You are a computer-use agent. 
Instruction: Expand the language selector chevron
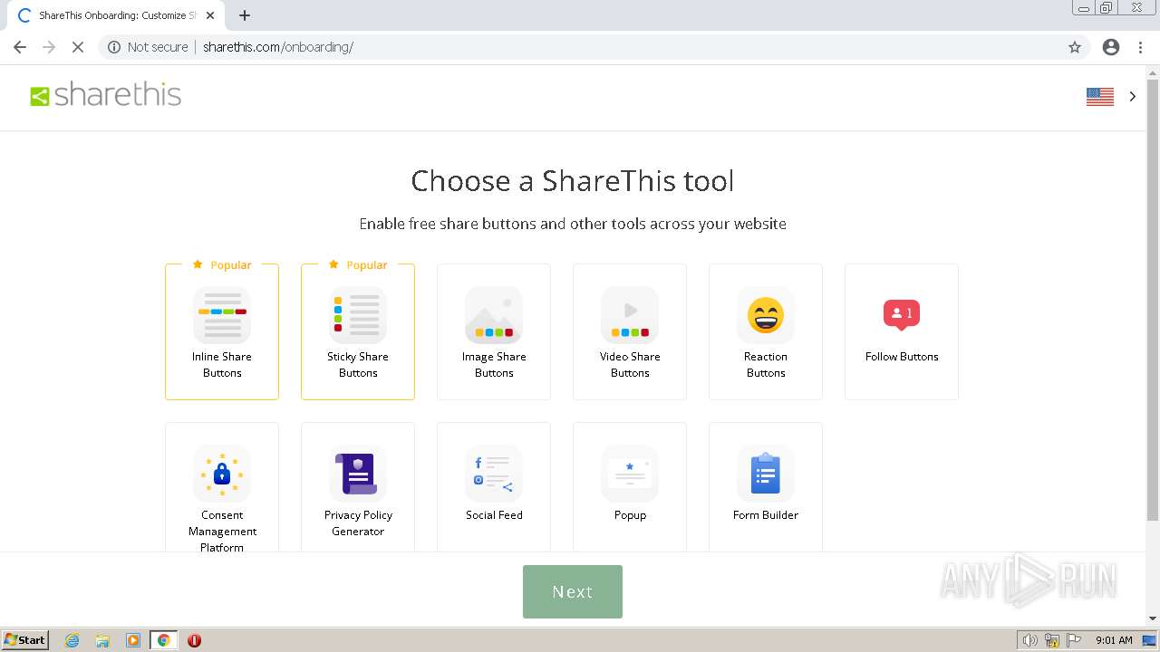pos(1133,96)
